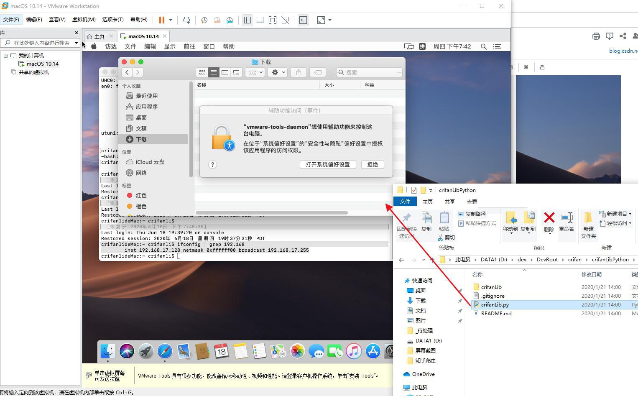Open the VMware 选项卡(T) menu
The height and width of the screenshot is (396, 638).
[112, 19]
